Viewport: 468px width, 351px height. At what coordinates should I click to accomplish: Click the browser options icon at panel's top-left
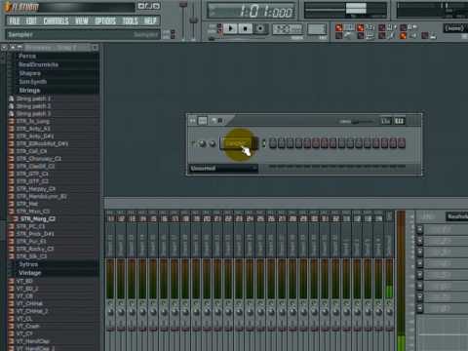pos(4,48)
